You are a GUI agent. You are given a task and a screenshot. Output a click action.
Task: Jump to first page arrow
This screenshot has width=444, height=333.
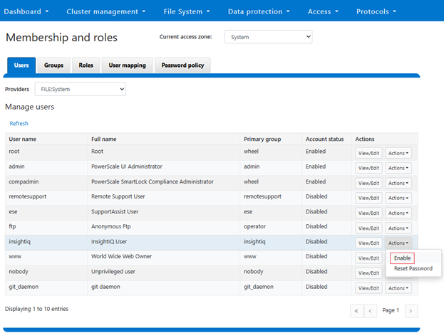pos(356,311)
